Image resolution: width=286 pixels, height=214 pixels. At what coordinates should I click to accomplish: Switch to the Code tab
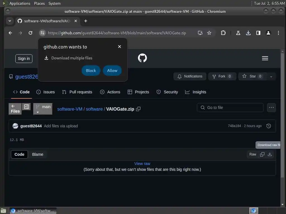[21, 92]
